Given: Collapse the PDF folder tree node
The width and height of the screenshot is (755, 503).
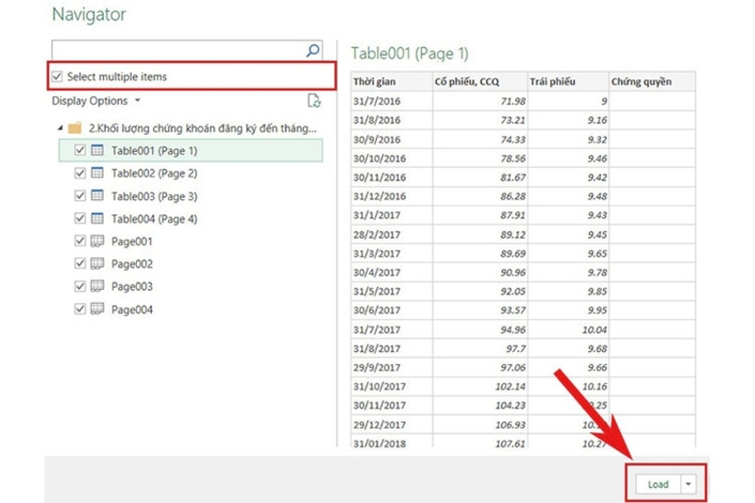Looking at the screenshot, I should tap(60, 128).
